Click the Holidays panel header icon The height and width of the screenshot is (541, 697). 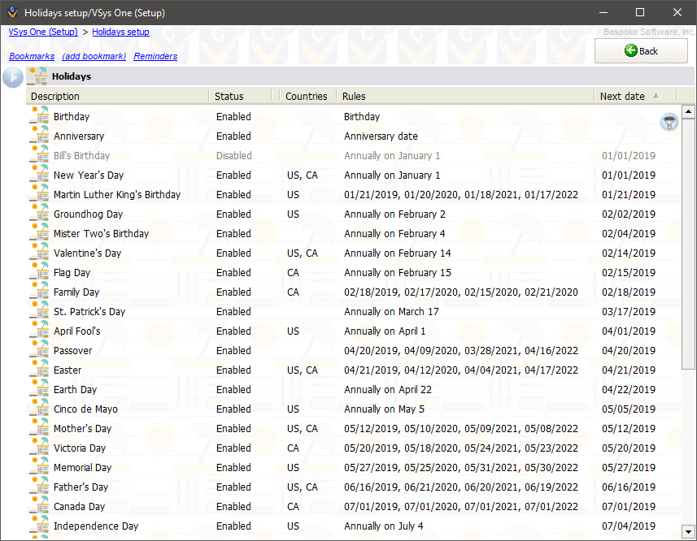37,76
